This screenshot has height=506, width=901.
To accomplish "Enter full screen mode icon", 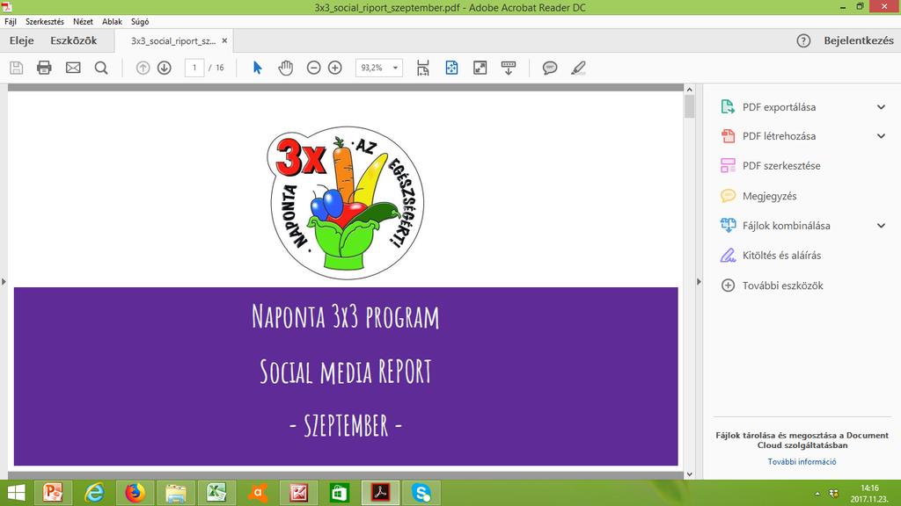I will [480, 68].
